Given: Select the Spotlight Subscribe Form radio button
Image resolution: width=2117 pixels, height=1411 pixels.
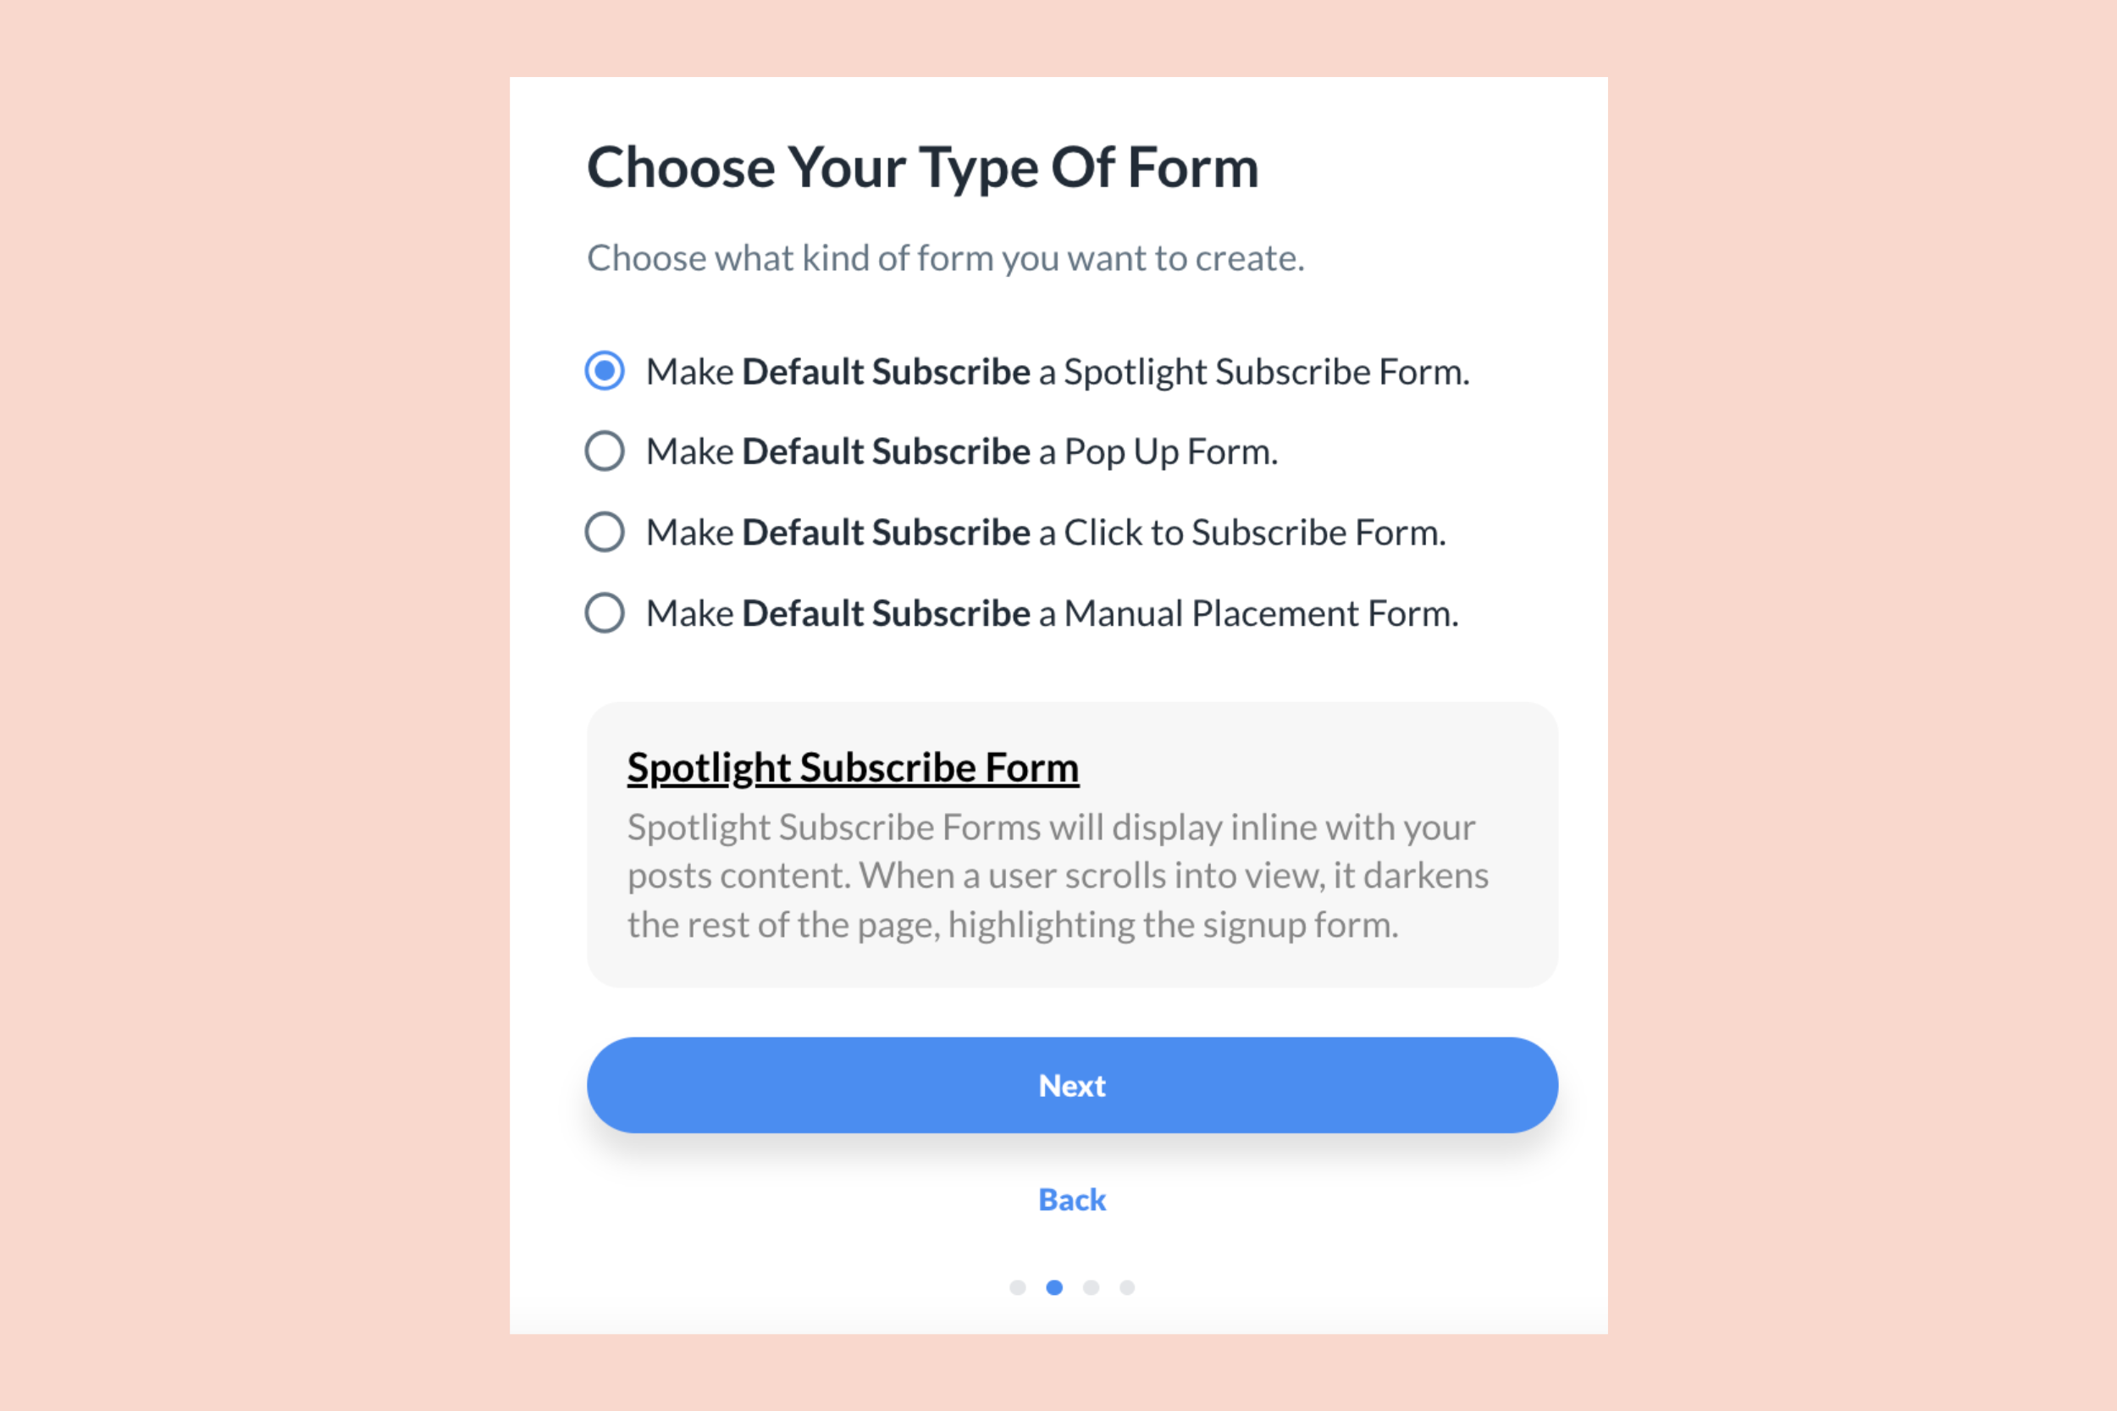Looking at the screenshot, I should [605, 371].
